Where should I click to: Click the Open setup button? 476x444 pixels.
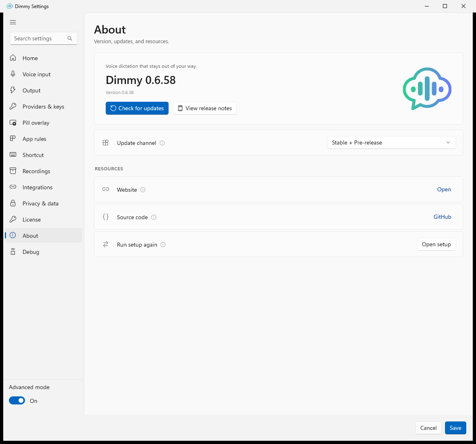[x=436, y=244]
